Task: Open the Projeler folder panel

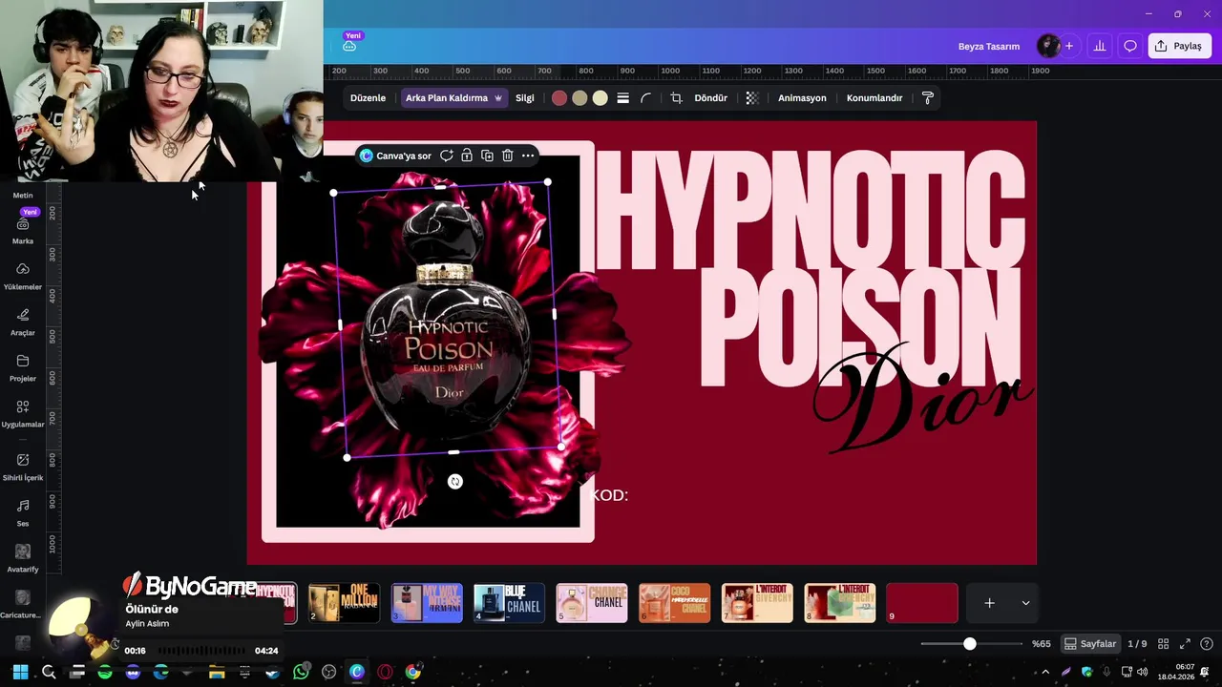Action: tap(23, 368)
